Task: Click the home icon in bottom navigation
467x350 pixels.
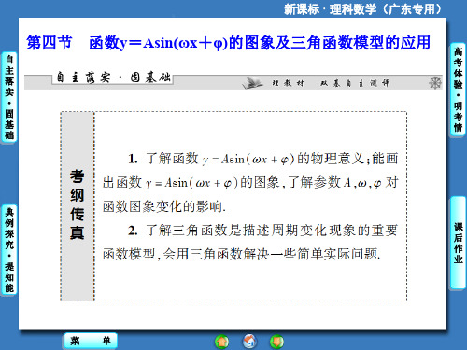Action: (x=249, y=341)
